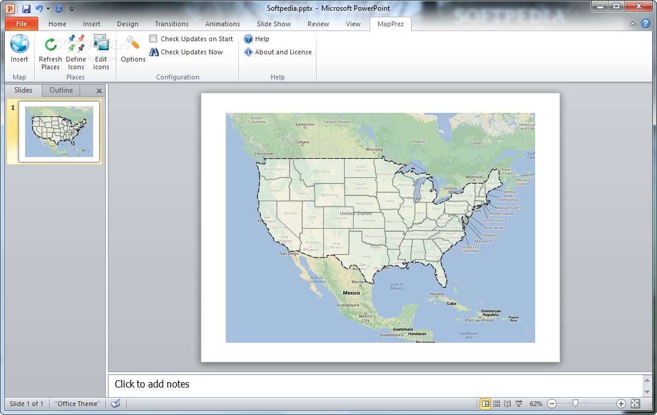
Task: Select the Slides pane tab
Action: (23, 90)
